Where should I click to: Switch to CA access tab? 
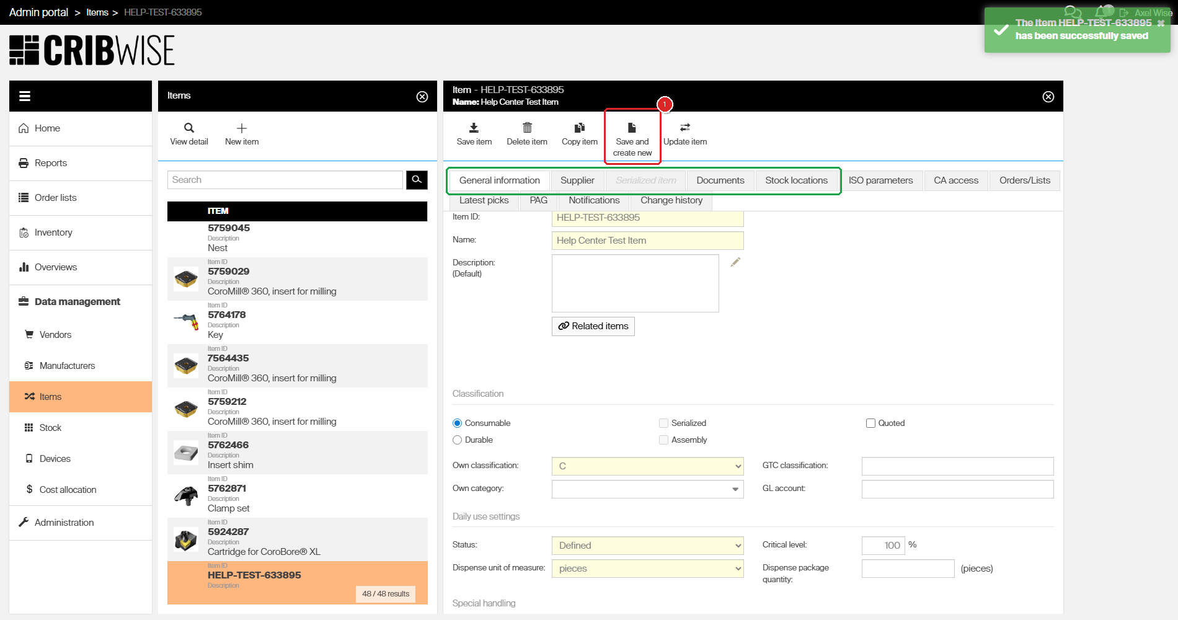956,180
